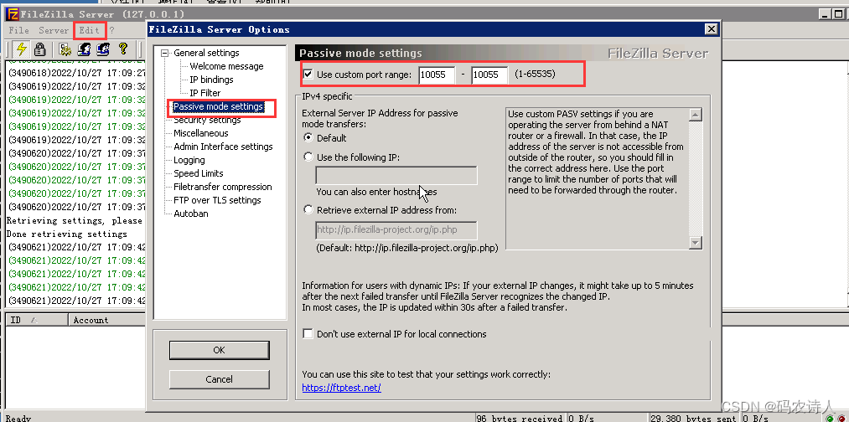849x422 pixels.
Task: Select Passive mode settings tree item
Action: (x=218, y=106)
